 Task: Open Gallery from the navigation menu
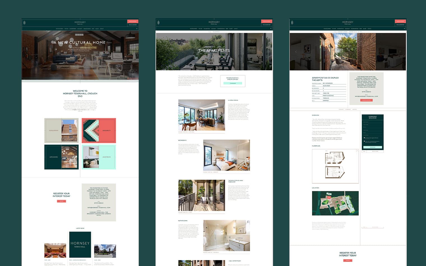(x=231, y=29)
